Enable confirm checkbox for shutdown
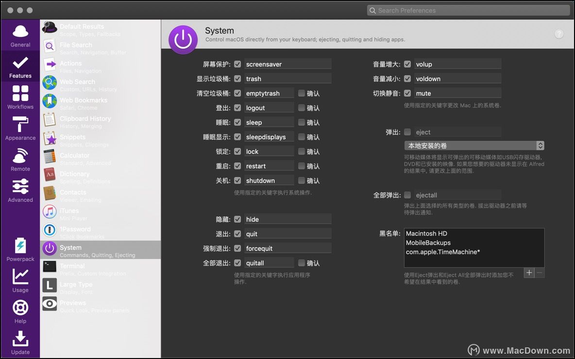The image size is (575, 359). tap(302, 180)
